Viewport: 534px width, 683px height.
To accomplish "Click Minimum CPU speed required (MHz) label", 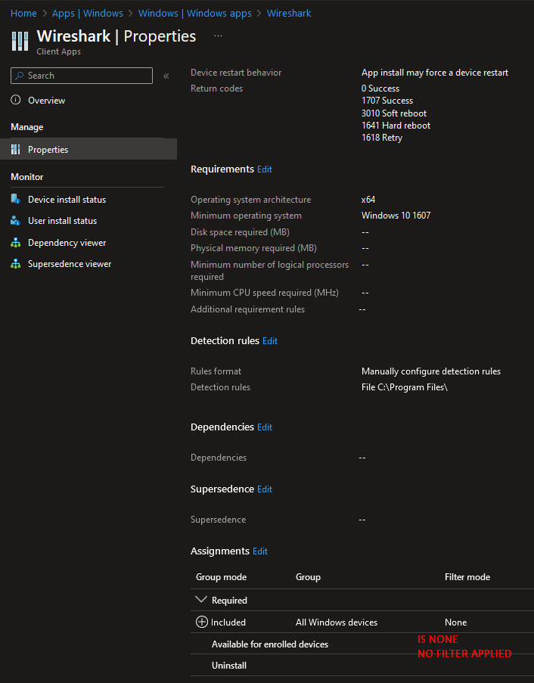I will click(265, 292).
